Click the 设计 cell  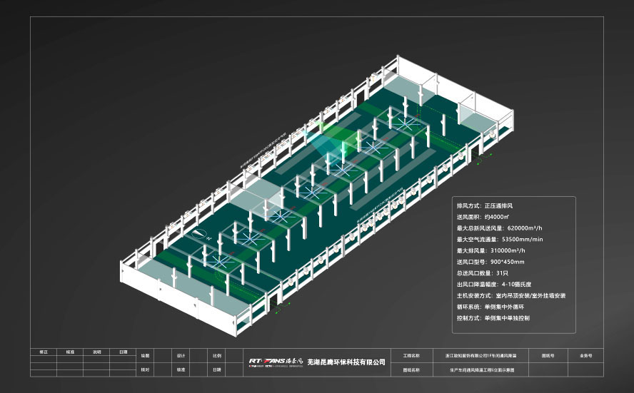(181, 356)
